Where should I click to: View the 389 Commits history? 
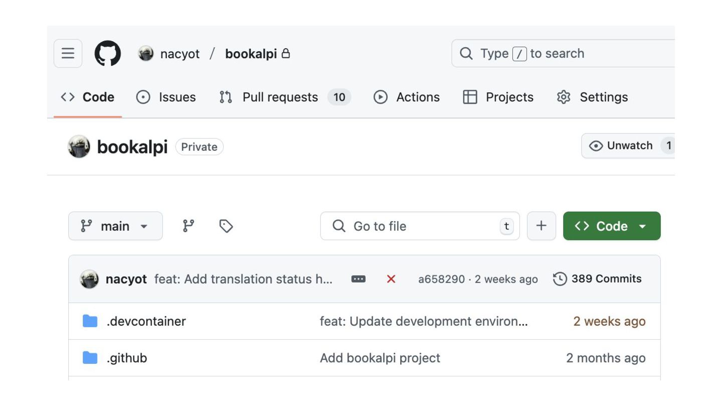click(598, 279)
